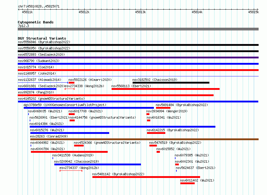
Task: Open nsv6601881 (Sedlazeck2020) blue bar
Action: (x=37, y=89)
